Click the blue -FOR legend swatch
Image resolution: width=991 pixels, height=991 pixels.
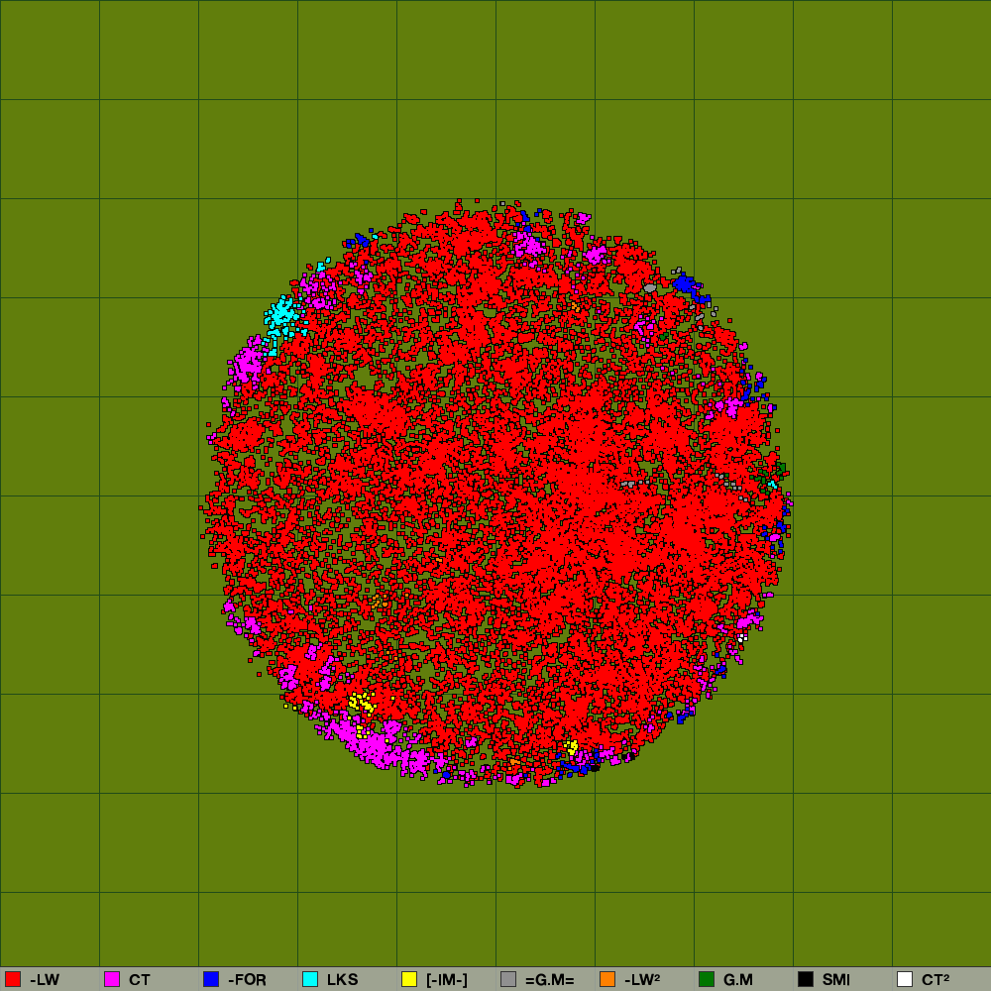click(211, 979)
